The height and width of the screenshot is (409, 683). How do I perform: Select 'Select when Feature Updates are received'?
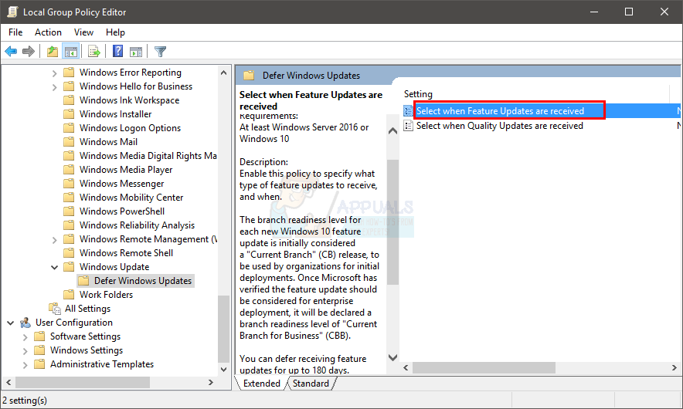(500, 111)
